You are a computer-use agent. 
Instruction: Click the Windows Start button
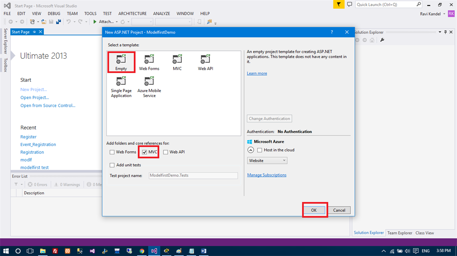click(x=6, y=251)
